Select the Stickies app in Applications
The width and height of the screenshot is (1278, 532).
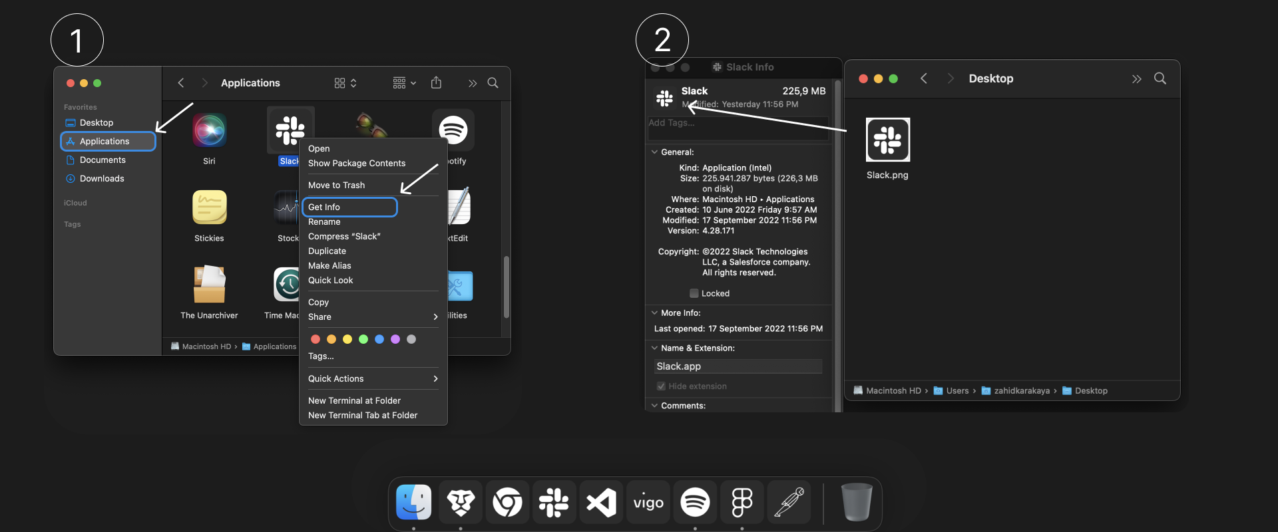209,207
